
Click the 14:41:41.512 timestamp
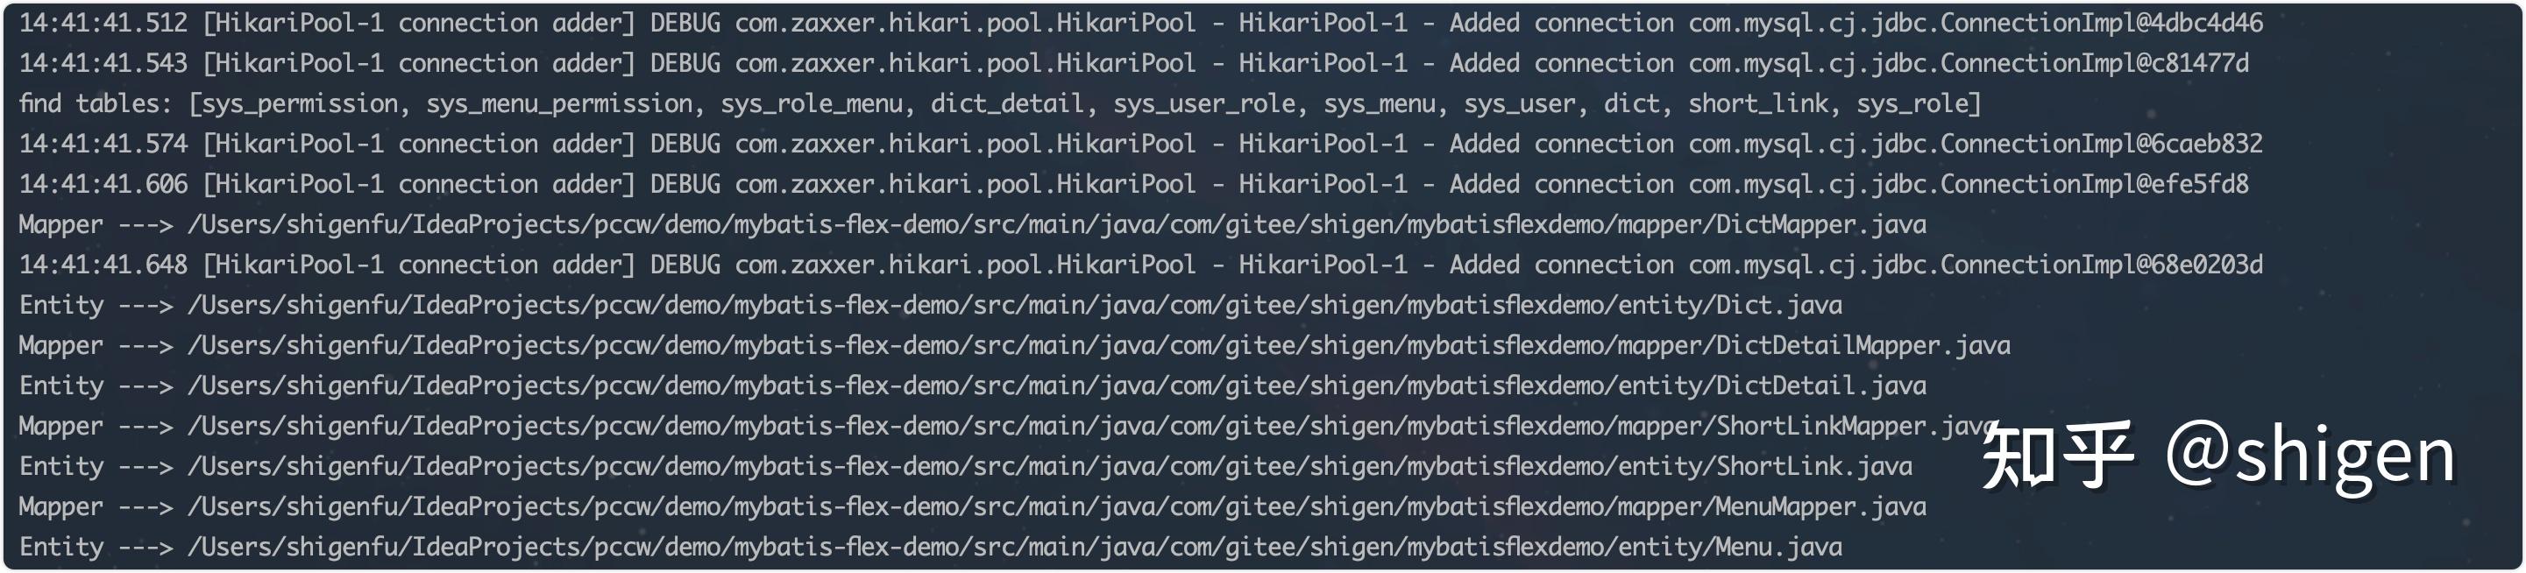103,23
